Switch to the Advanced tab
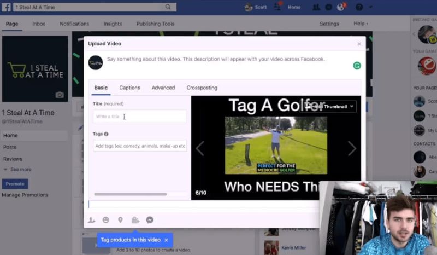This screenshot has height=255, width=437. coord(163,88)
